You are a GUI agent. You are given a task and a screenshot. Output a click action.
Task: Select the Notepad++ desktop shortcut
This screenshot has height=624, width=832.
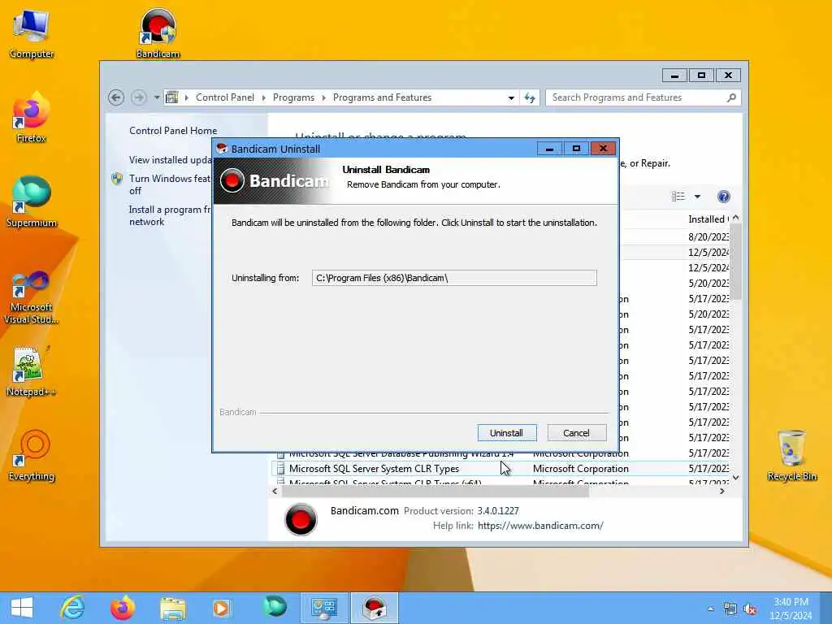click(x=32, y=370)
